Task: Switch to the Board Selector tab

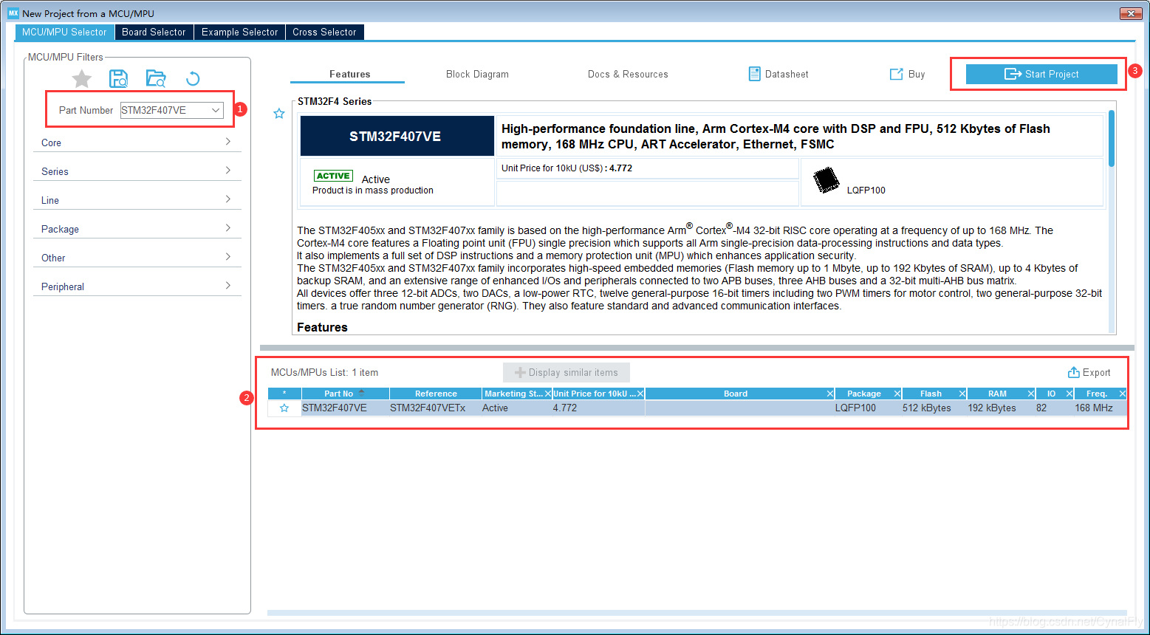Action: coord(154,32)
